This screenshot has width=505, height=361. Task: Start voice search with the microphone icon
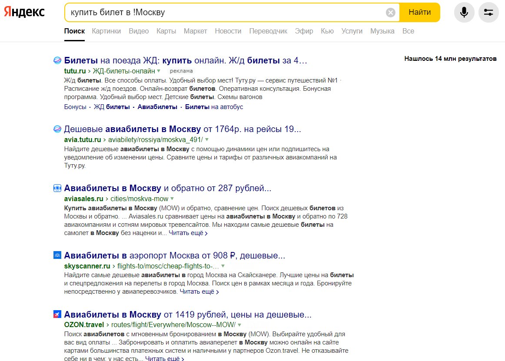[464, 12]
